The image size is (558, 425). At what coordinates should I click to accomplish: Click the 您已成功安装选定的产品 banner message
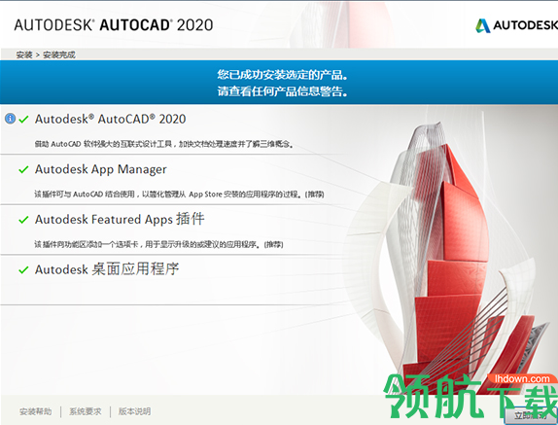point(282,74)
